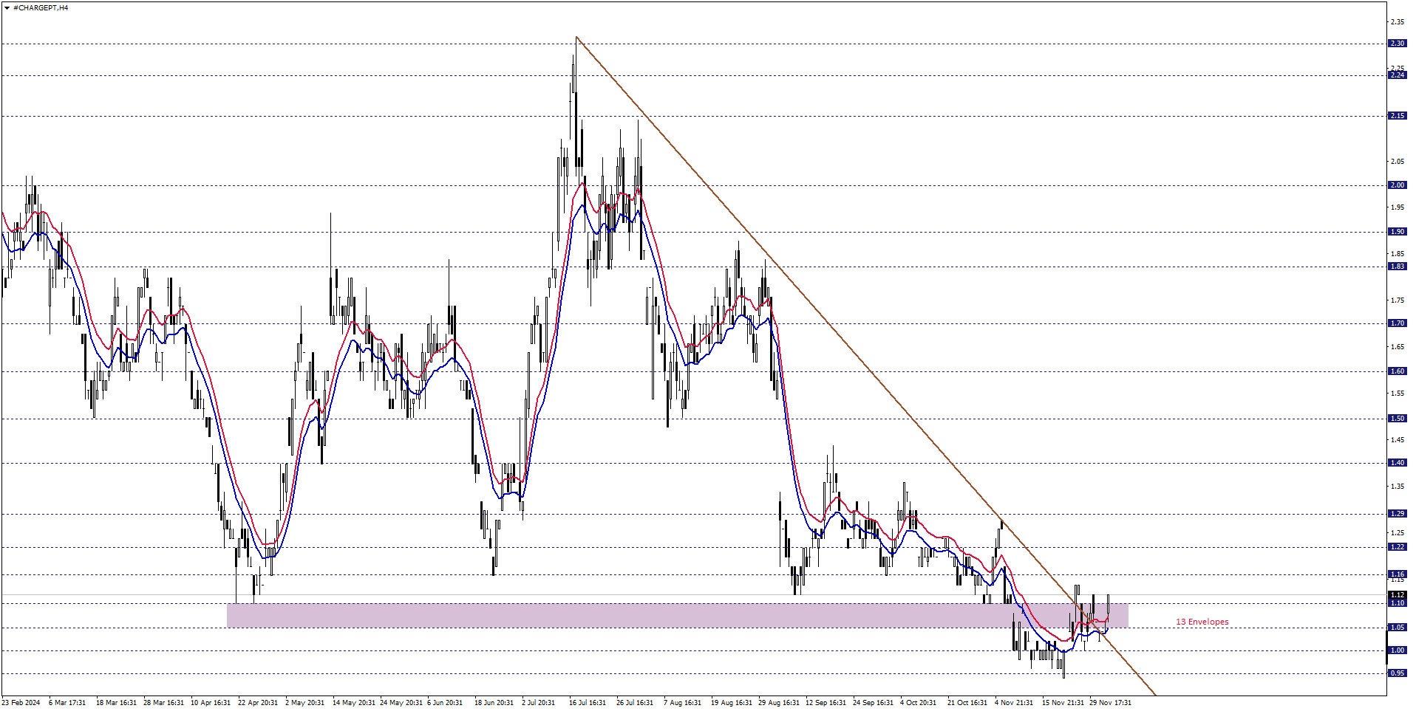Click the 1.83 price level label

pyautogui.click(x=1397, y=267)
